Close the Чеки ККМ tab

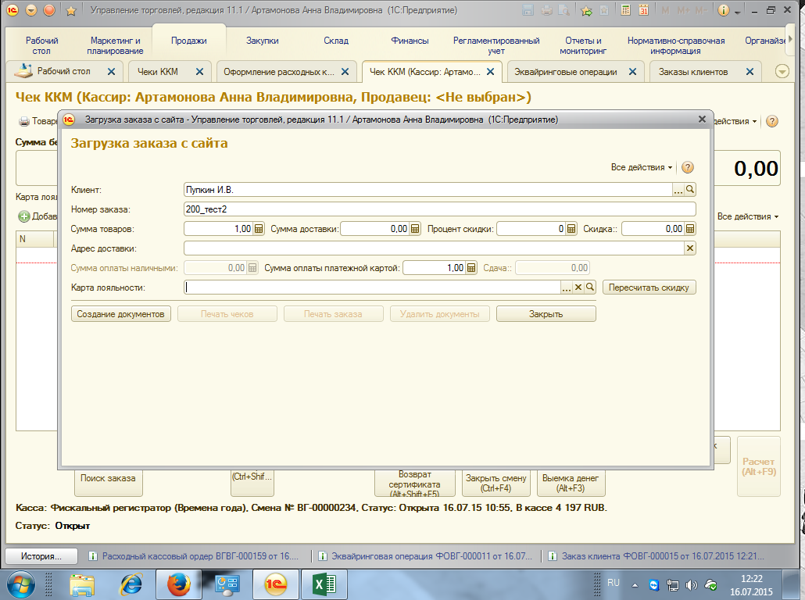click(200, 72)
